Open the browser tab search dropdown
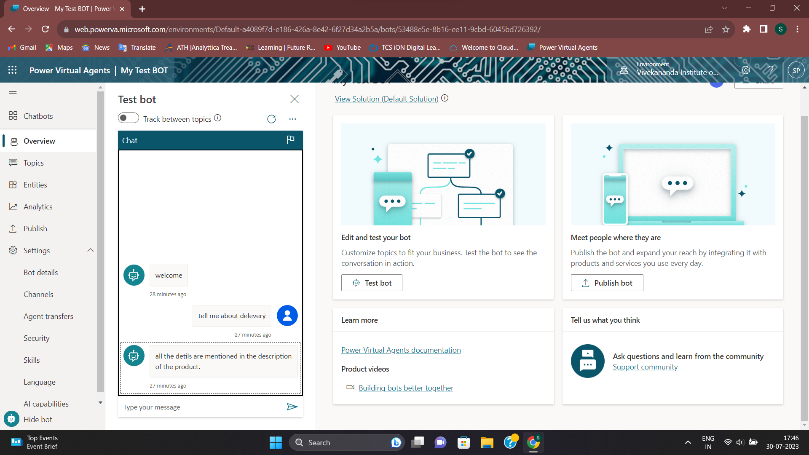The width and height of the screenshot is (809, 455). 725,8
